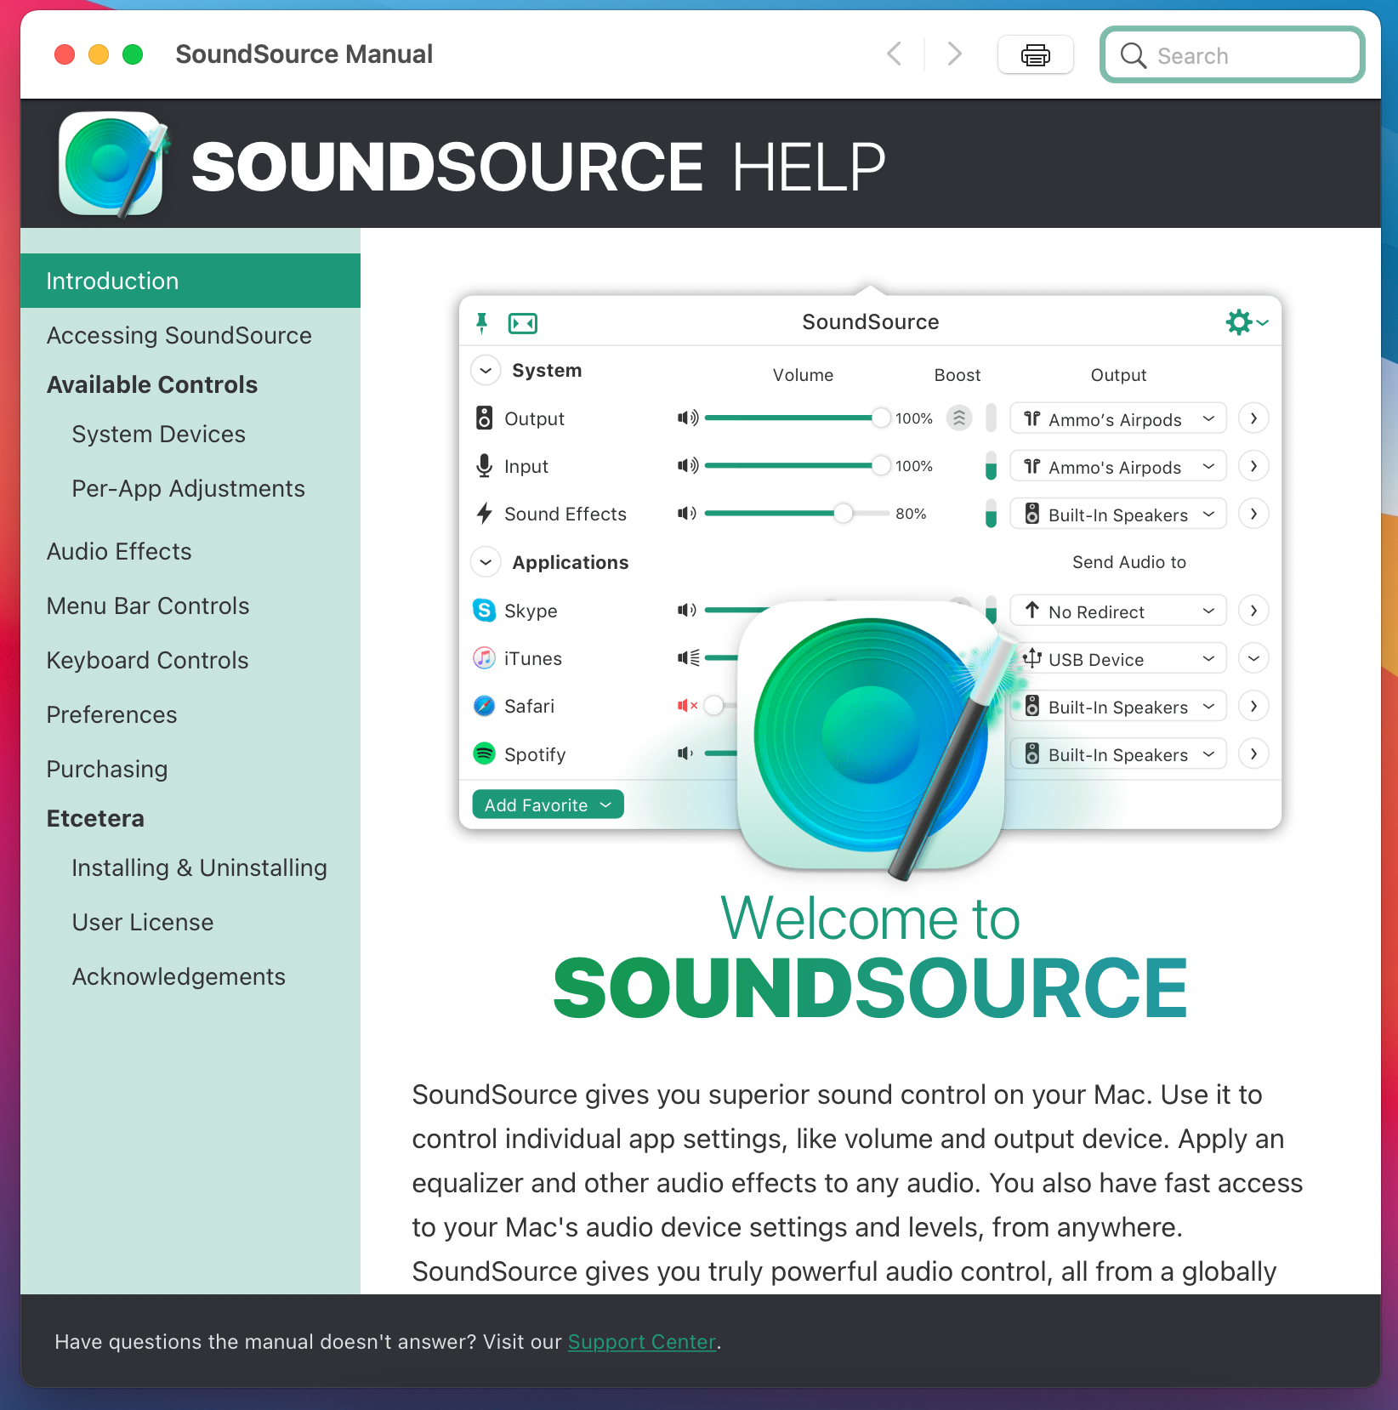The width and height of the screenshot is (1398, 1410).
Task: Mute Input via its volume icon
Action: [687, 465]
